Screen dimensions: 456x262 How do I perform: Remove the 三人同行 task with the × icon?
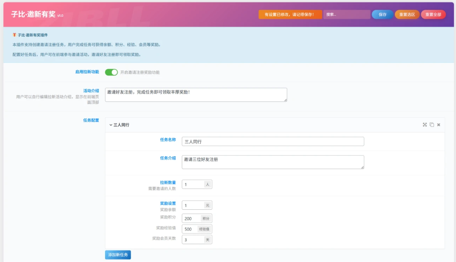[x=439, y=125]
